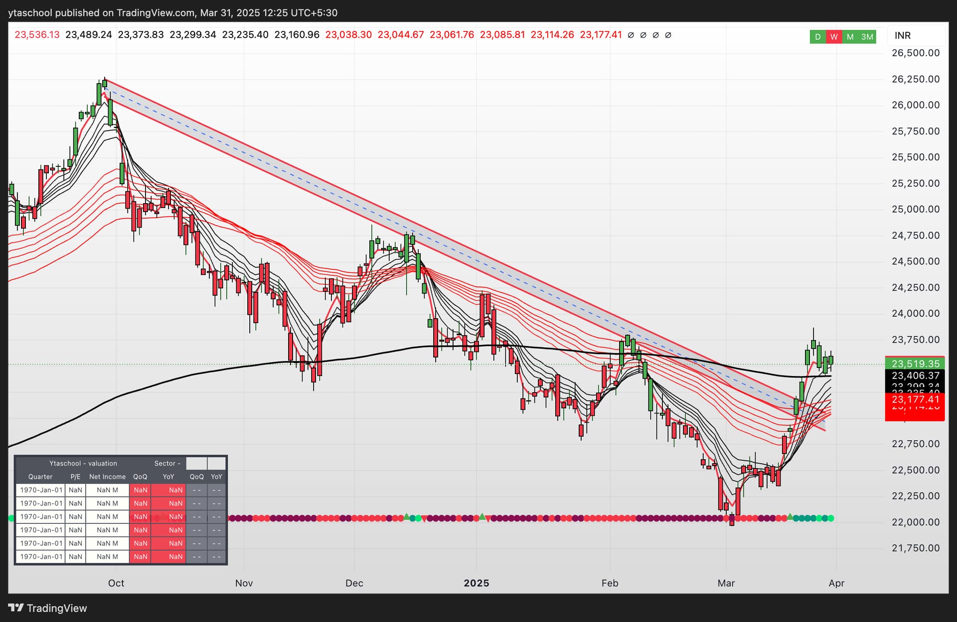Click the red 'W' timeframe badge
Image resolution: width=957 pixels, height=622 pixels.
point(834,36)
